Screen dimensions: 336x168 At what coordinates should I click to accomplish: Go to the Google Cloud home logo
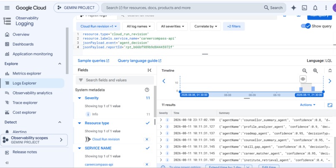31,8
